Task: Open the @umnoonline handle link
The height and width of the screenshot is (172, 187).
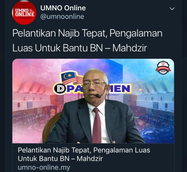Action: coord(62,16)
